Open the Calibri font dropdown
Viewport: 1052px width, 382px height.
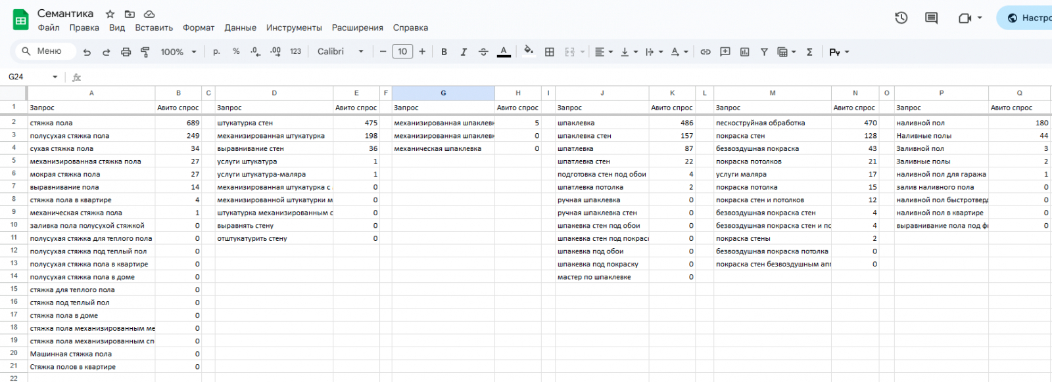pyautogui.click(x=340, y=52)
